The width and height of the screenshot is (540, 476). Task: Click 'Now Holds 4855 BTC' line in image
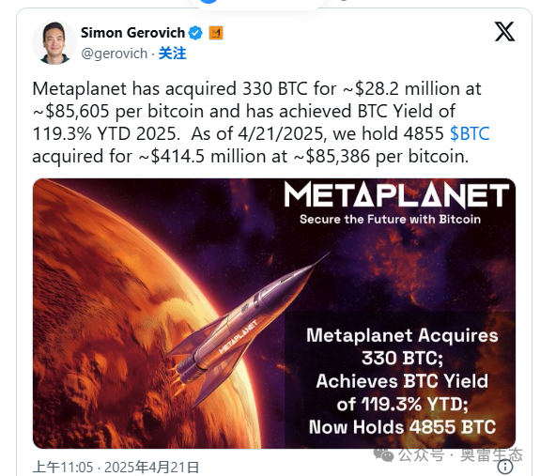(402, 427)
